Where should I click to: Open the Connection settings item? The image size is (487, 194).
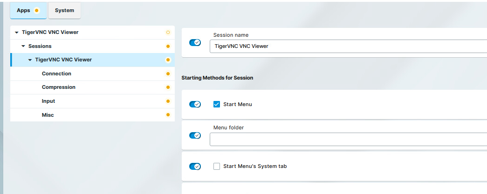click(56, 74)
